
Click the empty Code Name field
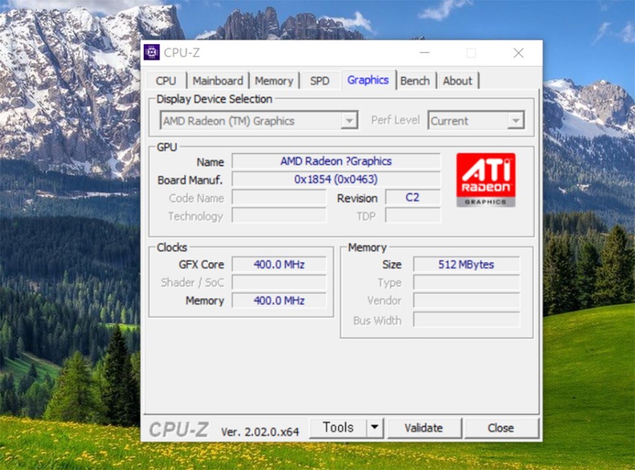tap(279, 198)
